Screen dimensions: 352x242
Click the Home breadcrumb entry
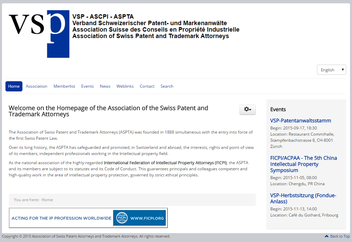coord(47,200)
